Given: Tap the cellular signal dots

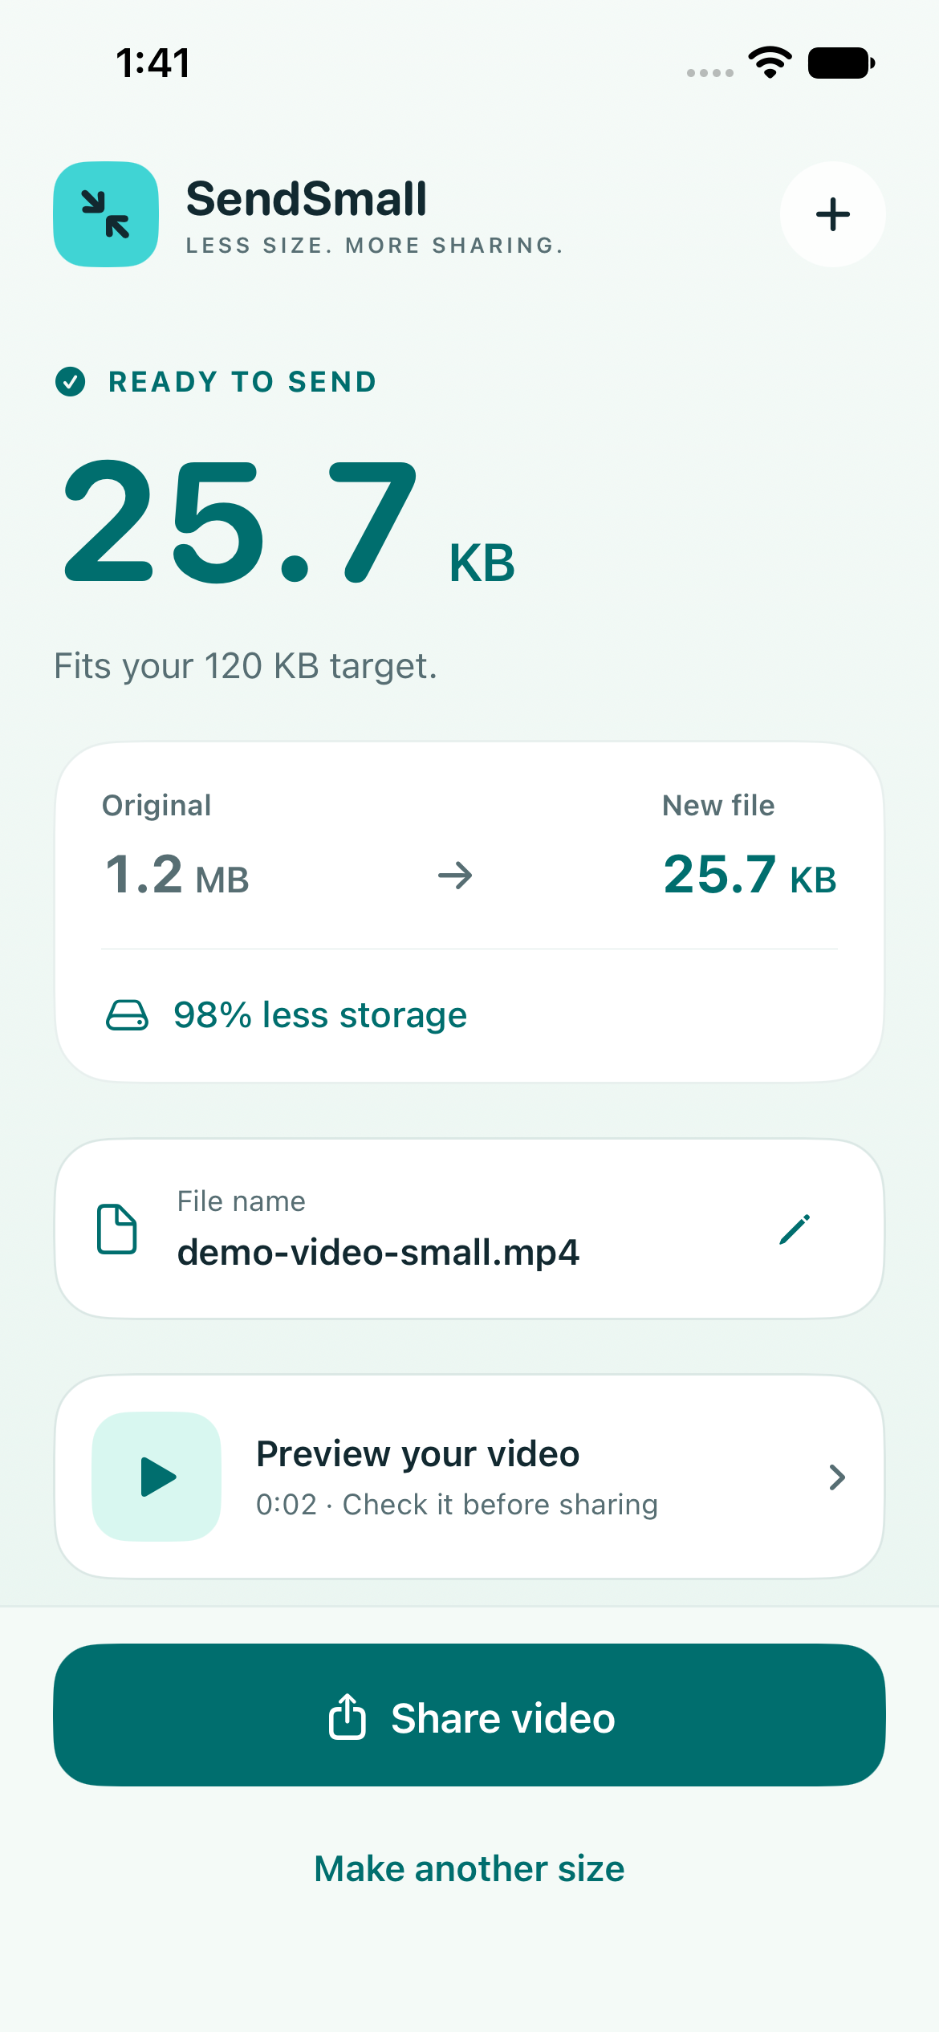Looking at the screenshot, I should [710, 73].
